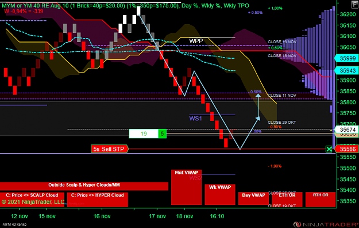Click the green box showing 5
The height and width of the screenshot is (228, 359).
click(162, 134)
